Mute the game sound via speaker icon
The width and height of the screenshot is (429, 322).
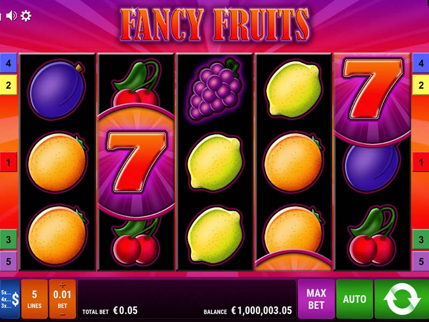[x=11, y=16]
